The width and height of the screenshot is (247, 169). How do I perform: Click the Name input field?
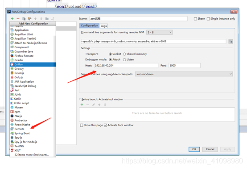click(139, 19)
